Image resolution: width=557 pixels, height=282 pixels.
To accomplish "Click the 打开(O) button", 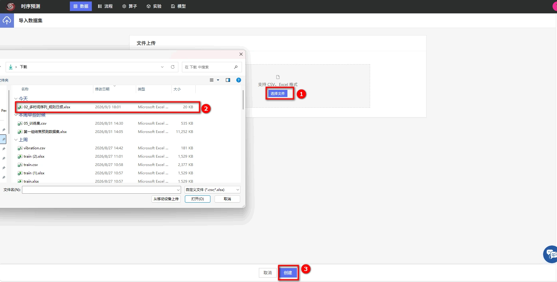I will coord(198,199).
